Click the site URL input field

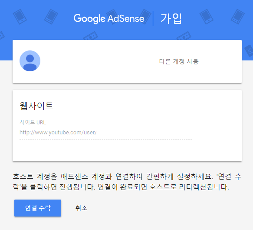click(x=106, y=133)
